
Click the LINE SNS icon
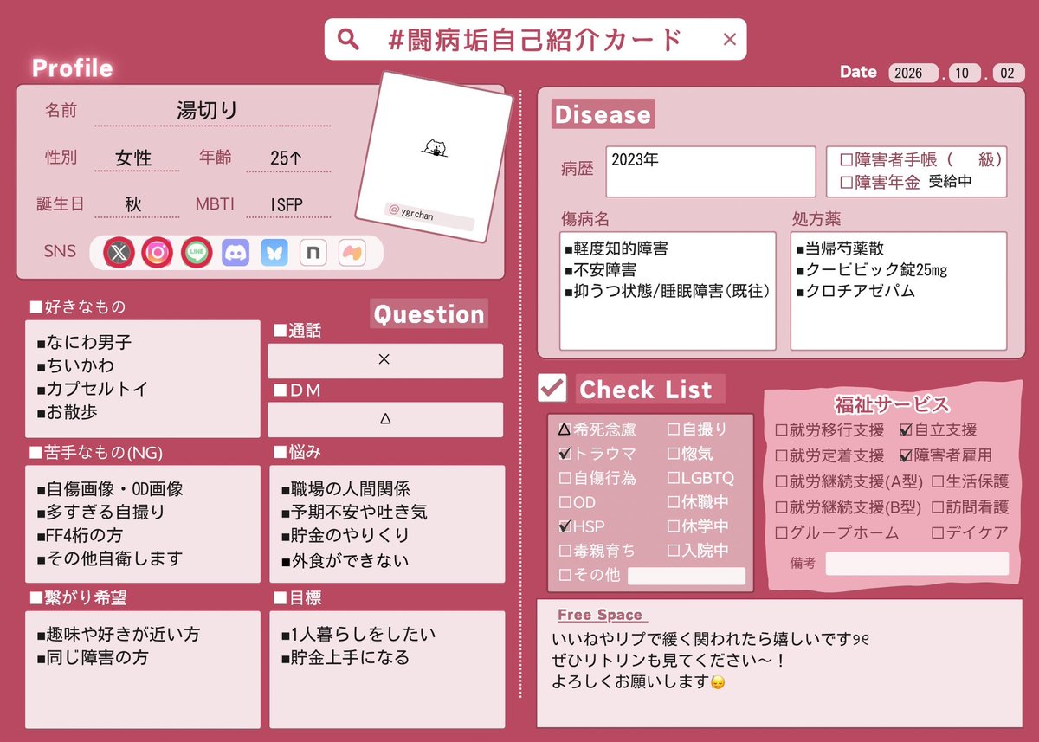(x=197, y=252)
